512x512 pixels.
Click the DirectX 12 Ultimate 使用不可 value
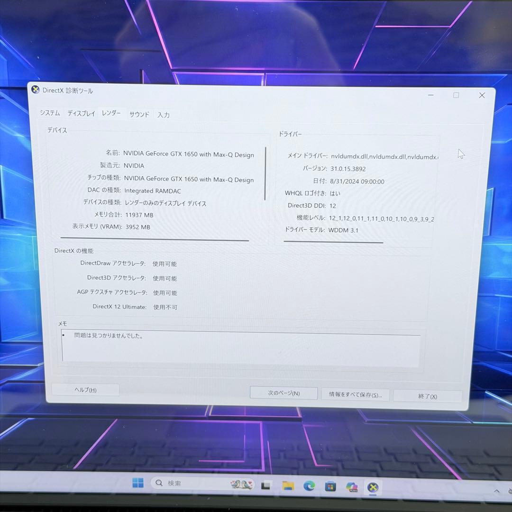pos(165,307)
